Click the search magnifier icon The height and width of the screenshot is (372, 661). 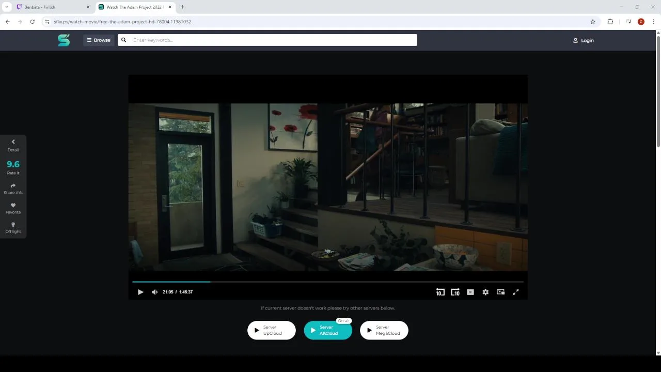point(124,40)
